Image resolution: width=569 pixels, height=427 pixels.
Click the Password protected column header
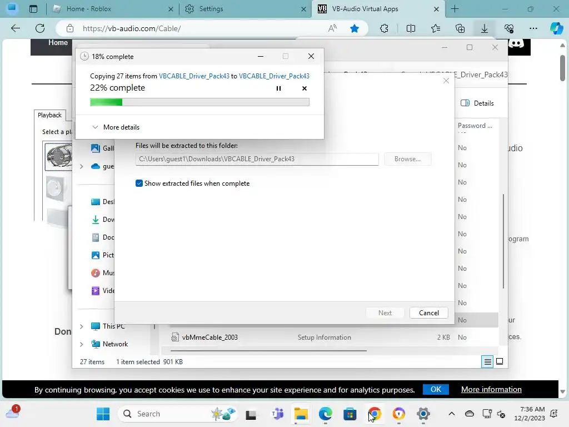click(x=475, y=125)
